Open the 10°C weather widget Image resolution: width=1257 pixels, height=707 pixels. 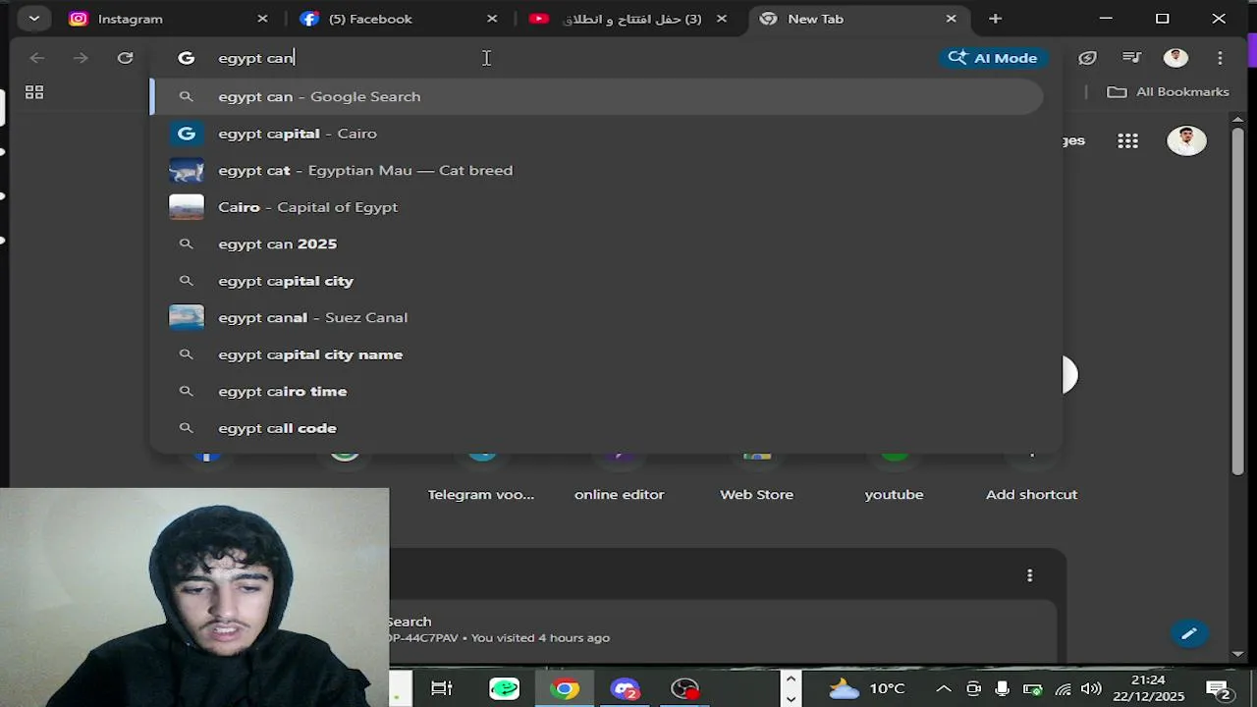pos(866,688)
